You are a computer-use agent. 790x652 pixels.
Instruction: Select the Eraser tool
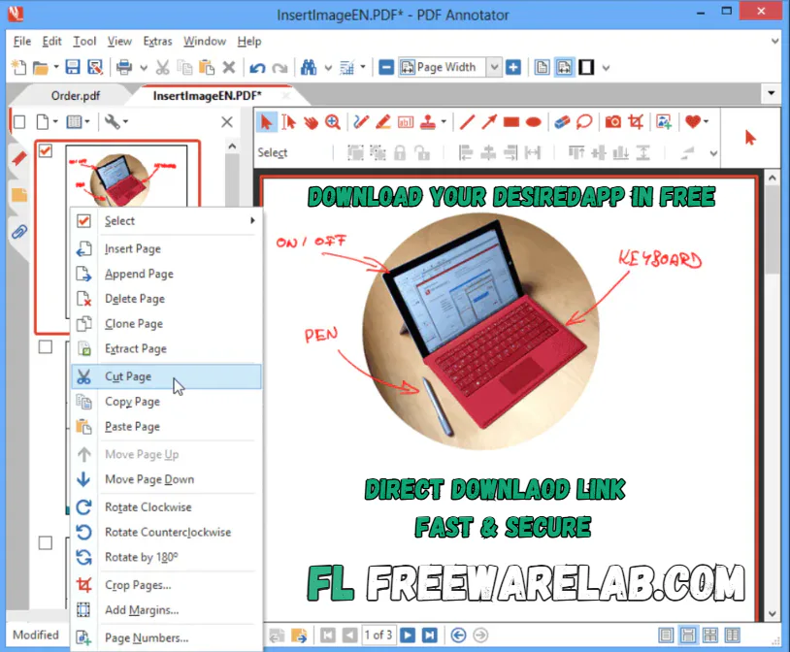562,121
